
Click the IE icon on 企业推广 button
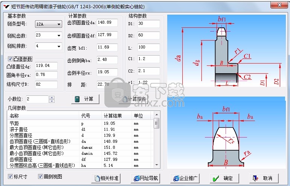click(176, 178)
